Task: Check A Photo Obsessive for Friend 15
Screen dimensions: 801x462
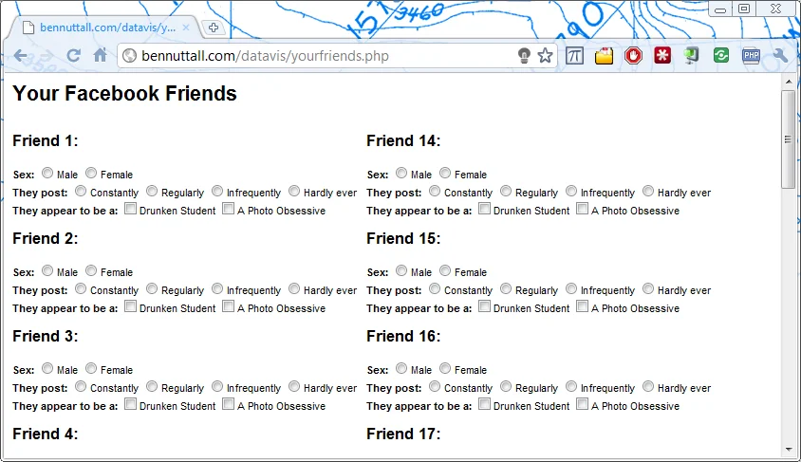Action: coord(583,306)
